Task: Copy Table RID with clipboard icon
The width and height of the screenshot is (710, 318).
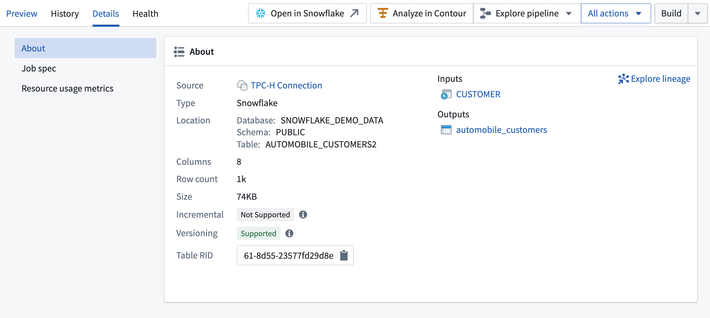Action: pos(344,255)
